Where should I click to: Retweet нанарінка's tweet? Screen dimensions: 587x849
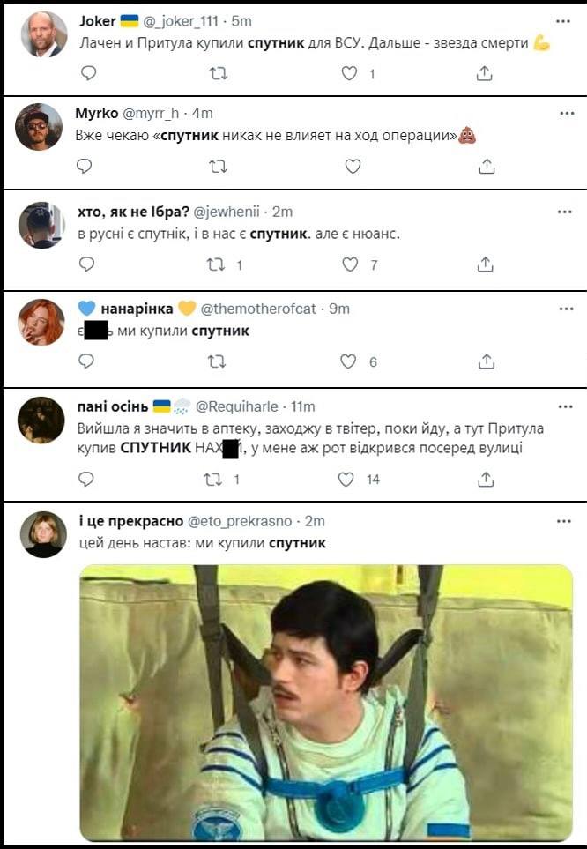click(217, 361)
